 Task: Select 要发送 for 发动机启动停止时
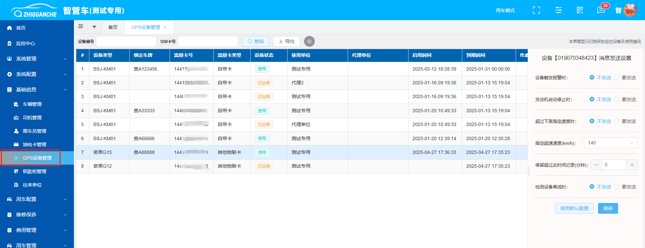tap(617, 99)
